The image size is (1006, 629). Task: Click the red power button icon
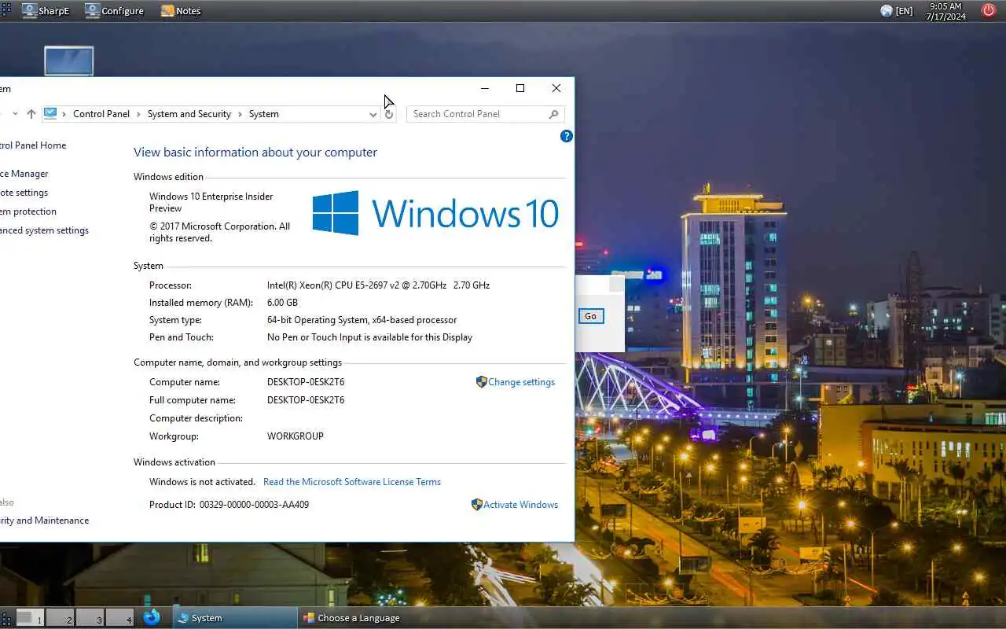pos(989,10)
